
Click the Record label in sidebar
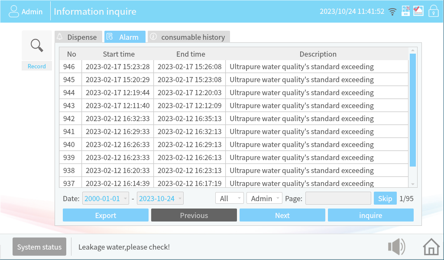click(37, 66)
